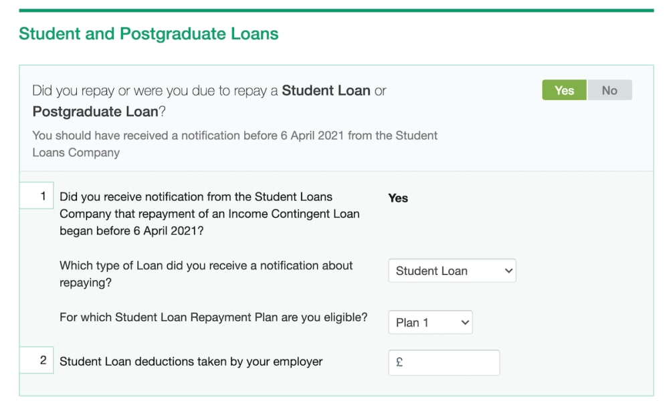Image resolution: width=669 pixels, height=405 pixels.
Task: Click the £ symbol in the deductions field
Action: coord(399,362)
